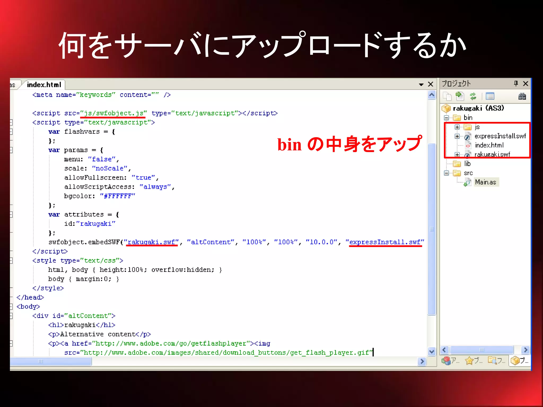543x407 pixels.
Task: Click the プロジェクト panel title
Action: (456, 84)
